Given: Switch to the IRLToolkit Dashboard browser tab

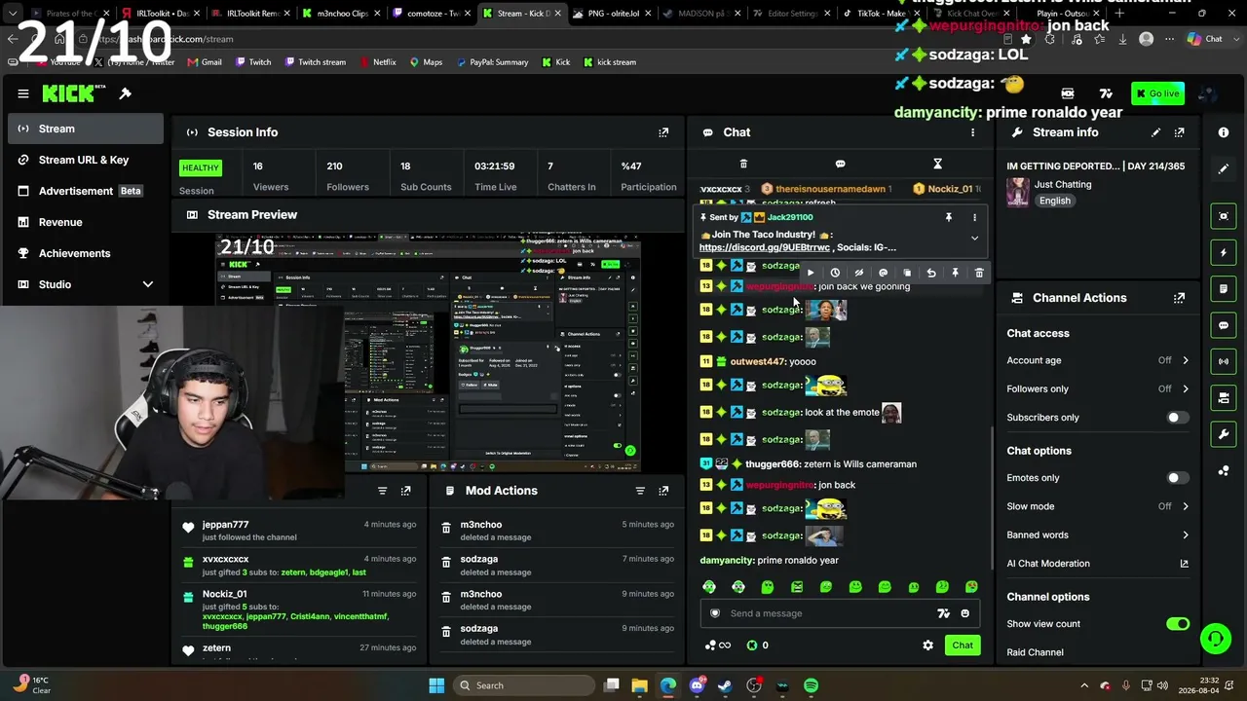Looking at the screenshot, I should (159, 14).
